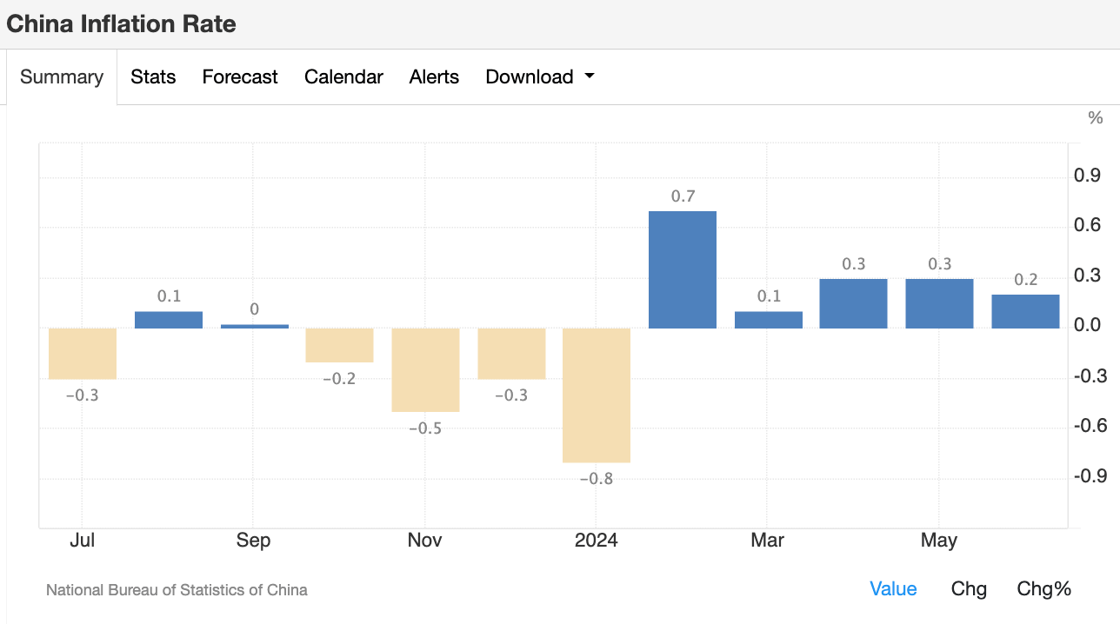Open the Alerts tab
Screen dimensions: 1120x624
[434, 76]
